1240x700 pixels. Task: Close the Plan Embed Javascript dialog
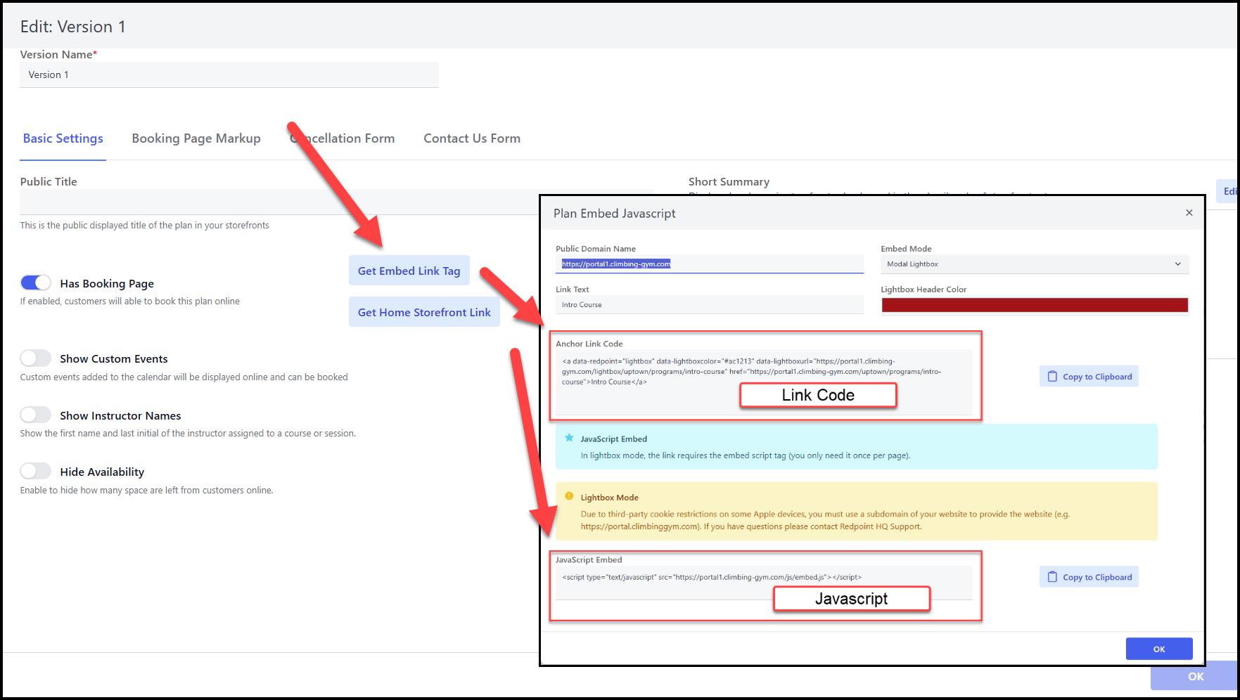1189,213
